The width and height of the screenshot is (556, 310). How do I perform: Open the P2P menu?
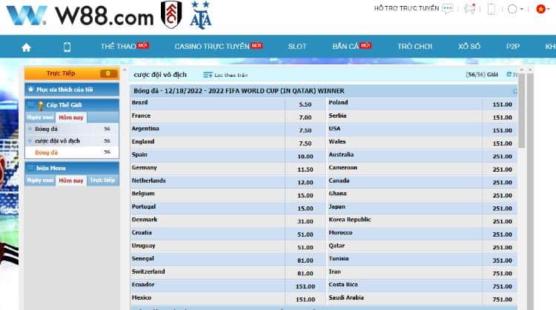coord(513,47)
